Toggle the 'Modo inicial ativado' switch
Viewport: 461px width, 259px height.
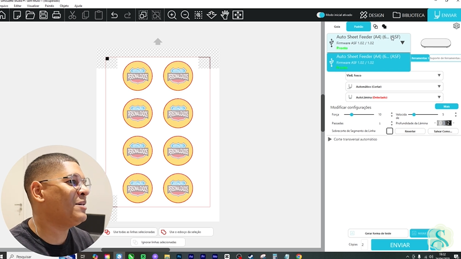tap(320, 15)
